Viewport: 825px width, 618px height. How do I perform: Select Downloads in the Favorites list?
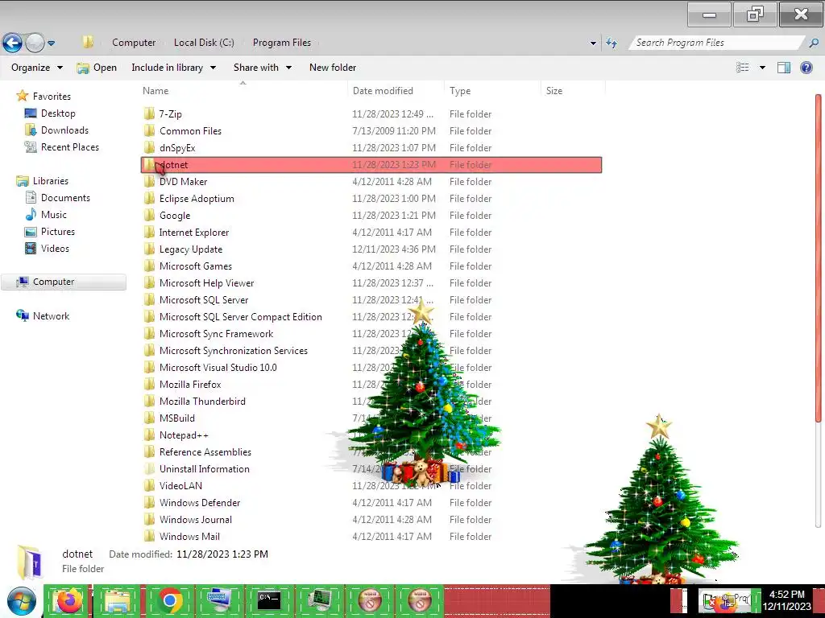tap(64, 130)
